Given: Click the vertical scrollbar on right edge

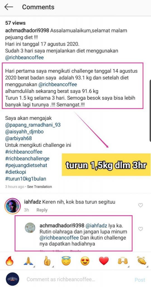Looking at the screenshot, I should click(150, 110).
